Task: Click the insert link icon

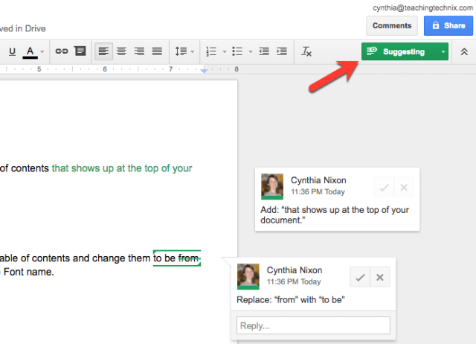Action: tap(61, 51)
